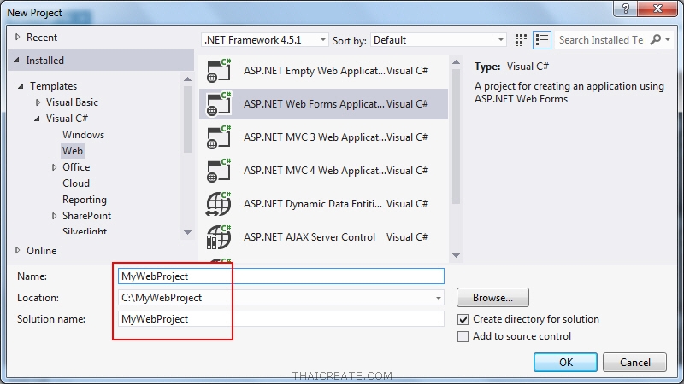Click the Online section label
This screenshot has height=384, width=684.
tap(41, 251)
